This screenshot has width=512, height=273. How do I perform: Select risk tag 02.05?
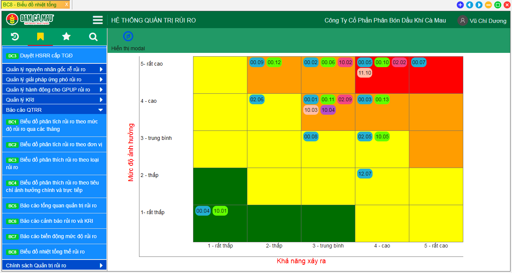pos(365,136)
